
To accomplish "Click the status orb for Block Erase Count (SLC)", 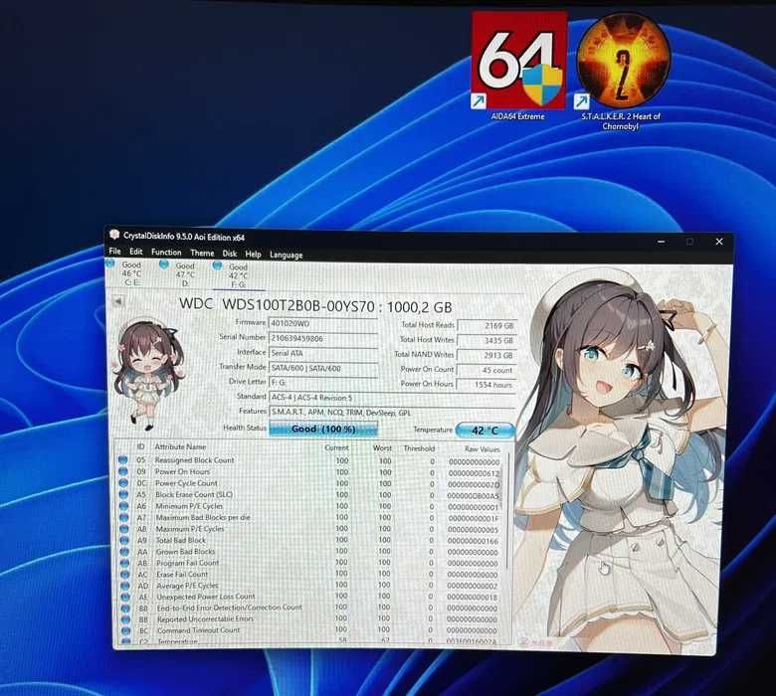I will 123,495.
